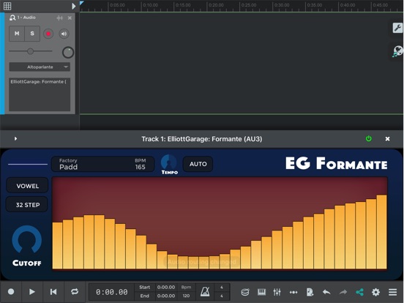Toggle the AUTO button
Viewport: 404px width, 303px height.
(x=198, y=164)
